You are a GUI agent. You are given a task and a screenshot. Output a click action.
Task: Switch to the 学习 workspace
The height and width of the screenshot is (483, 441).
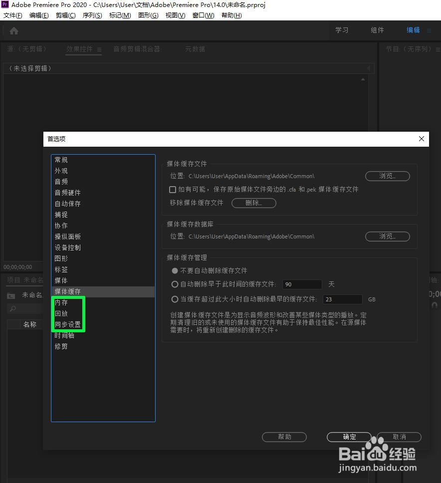[342, 30]
